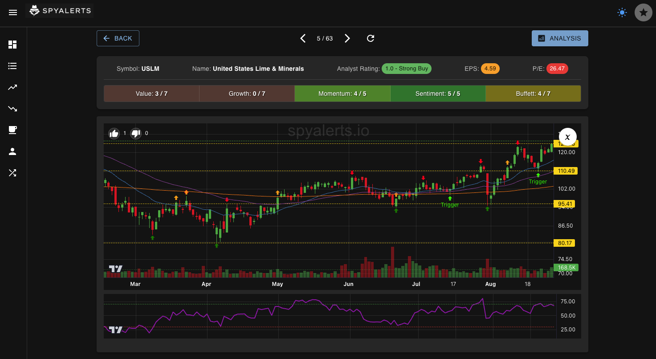Toggle light mode with the sun icon
The image size is (656, 359).
pyautogui.click(x=622, y=12)
